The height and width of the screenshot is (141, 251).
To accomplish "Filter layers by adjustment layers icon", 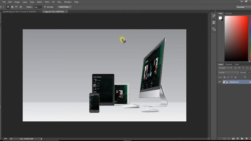I will (239, 68).
